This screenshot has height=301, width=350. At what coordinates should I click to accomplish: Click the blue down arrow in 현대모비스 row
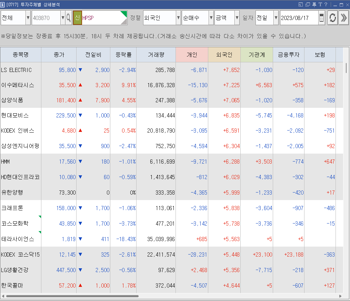(80, 115)
